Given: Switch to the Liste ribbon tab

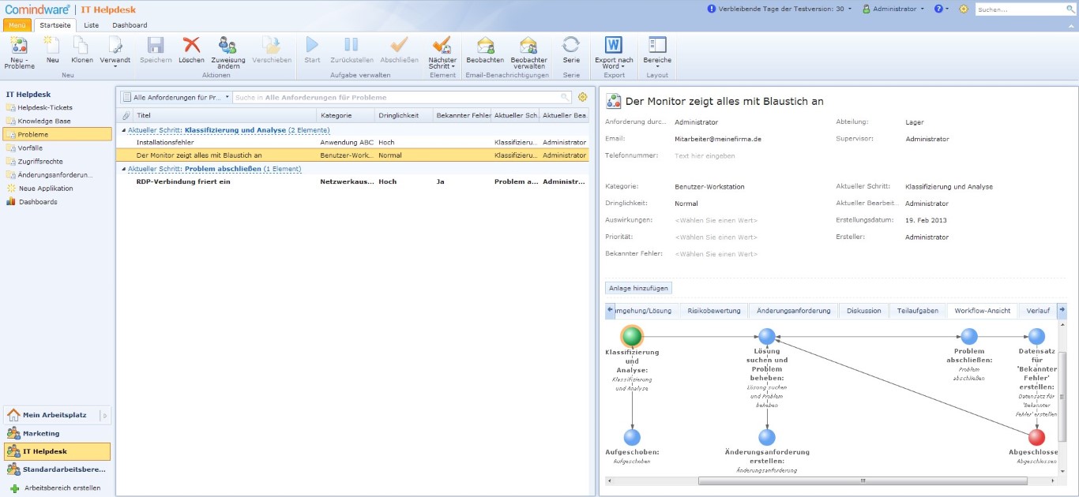Looking at the screenshot, I should [92, 25].
